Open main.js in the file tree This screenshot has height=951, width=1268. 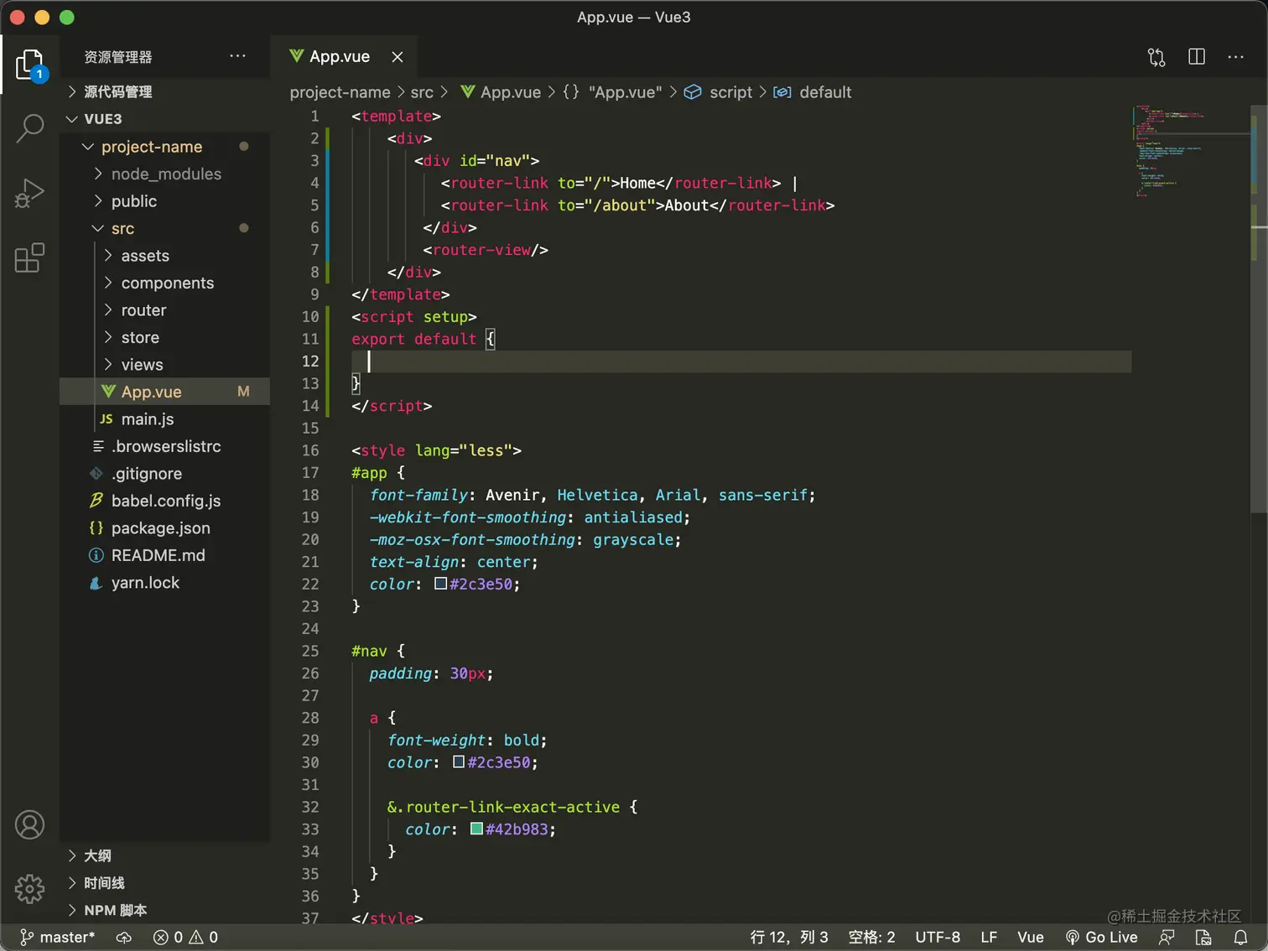coord(164,419)
